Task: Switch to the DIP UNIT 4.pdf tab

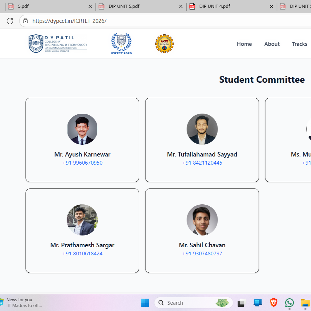Action: (x=215, y=6)
